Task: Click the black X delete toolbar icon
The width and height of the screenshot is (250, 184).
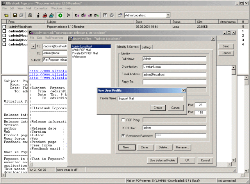Action: coord(68,15)
